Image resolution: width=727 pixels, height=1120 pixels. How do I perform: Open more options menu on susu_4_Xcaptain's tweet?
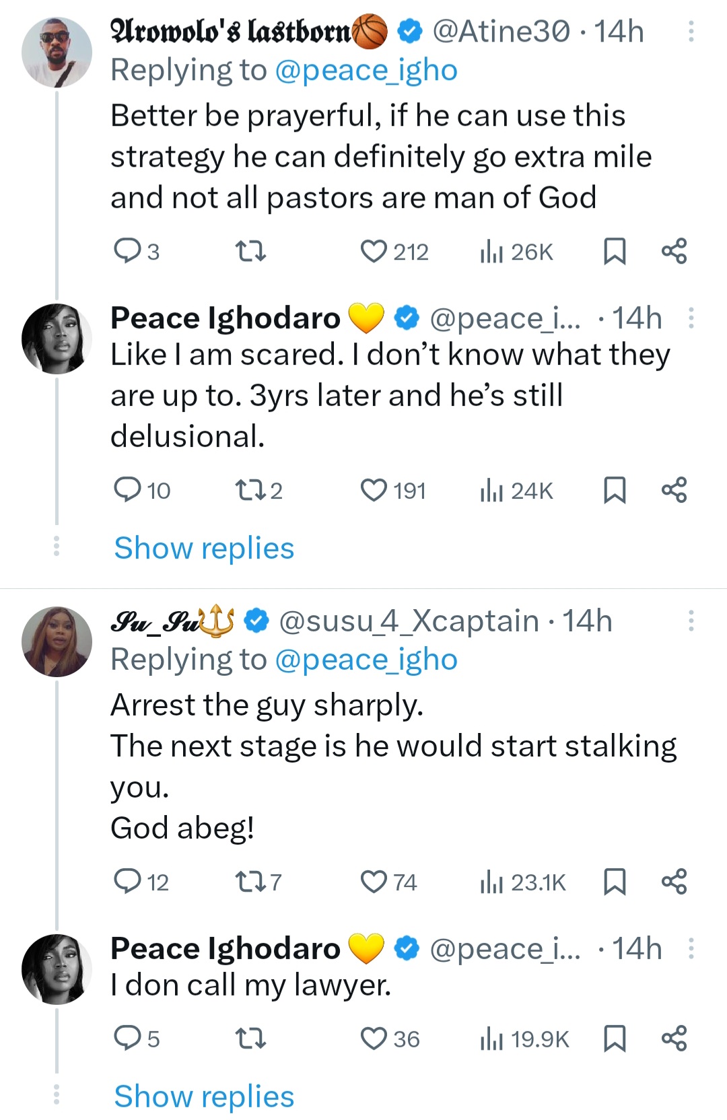pos(691,621)
